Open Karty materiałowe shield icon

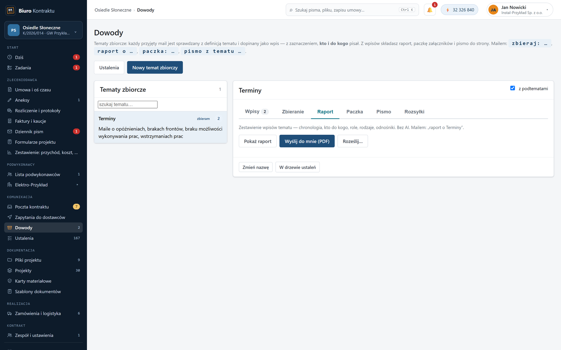9,281
